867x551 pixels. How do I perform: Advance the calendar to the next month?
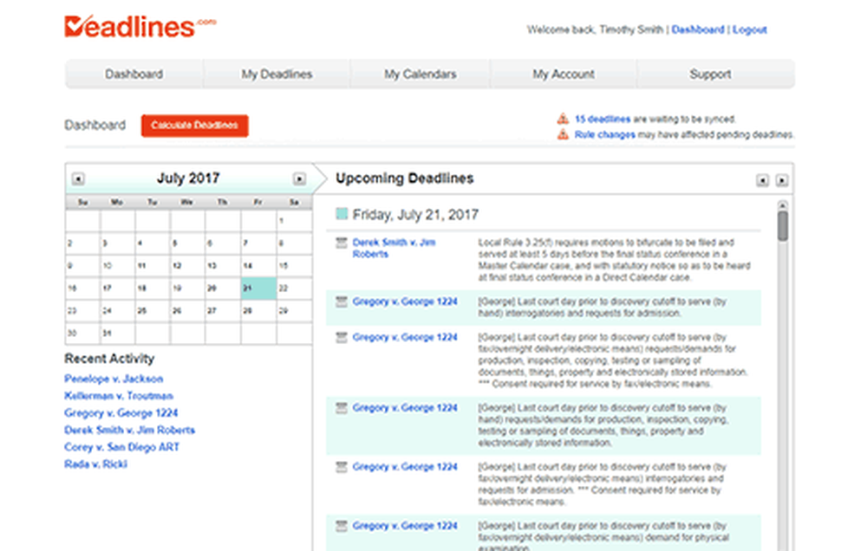(x=299, y=178)
